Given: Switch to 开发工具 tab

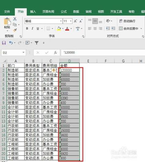Looking at the screenshot, I should [x=116, y=12].
